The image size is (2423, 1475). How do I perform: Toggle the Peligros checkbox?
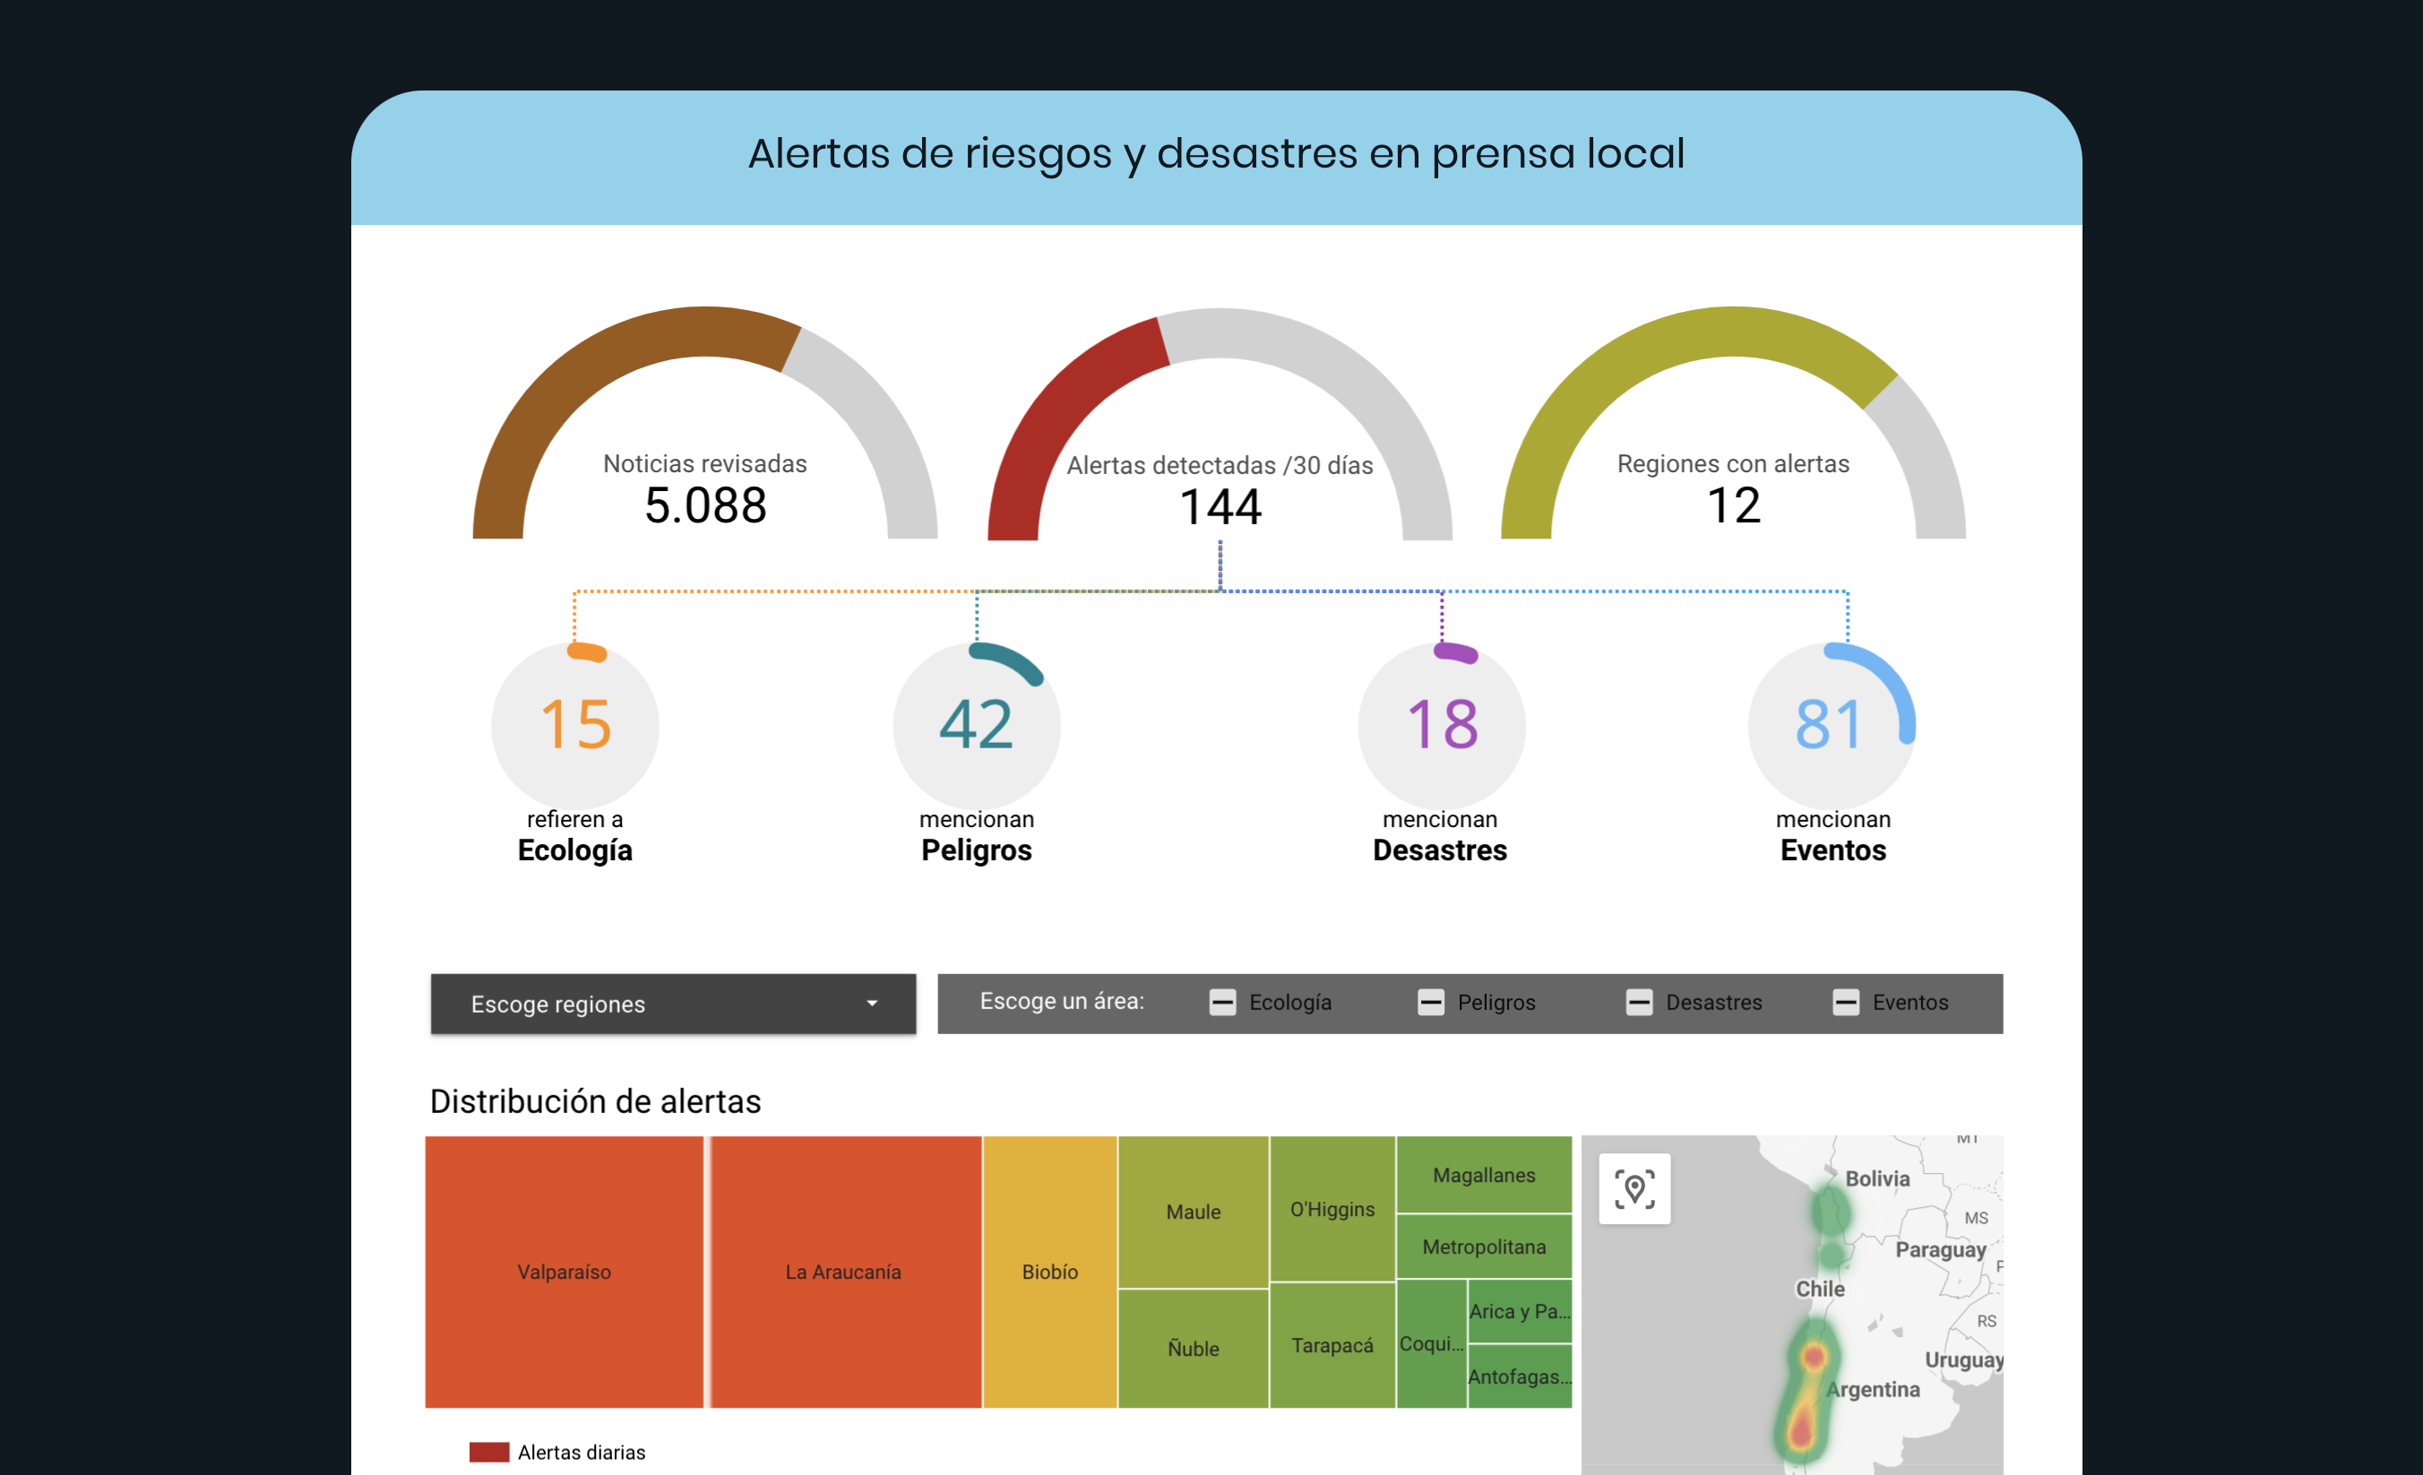(x=1431, y=1003)
